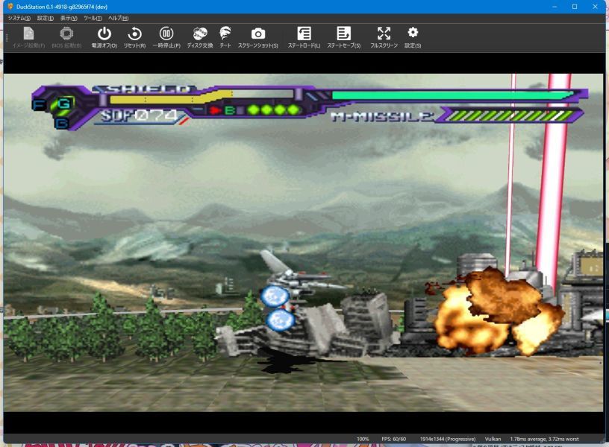Open the save state (ステートセーブ) icon
Screen dimensions: 609x447
343,37
